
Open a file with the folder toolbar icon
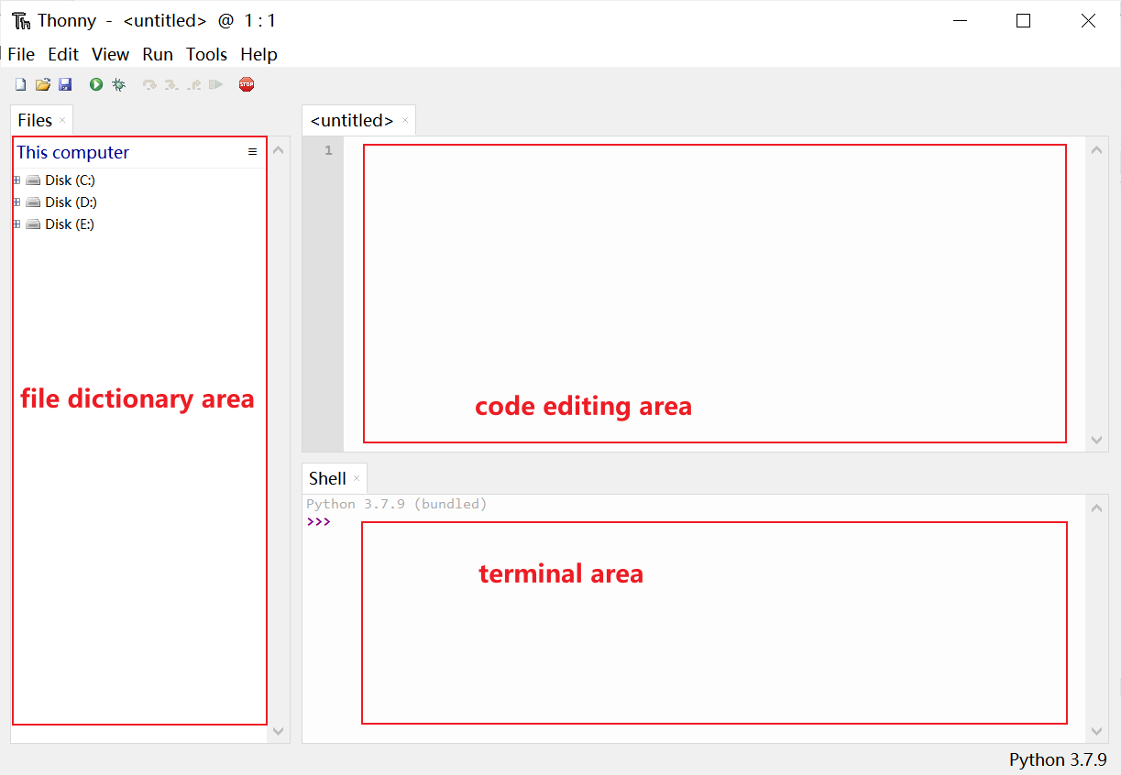(43, 83)
